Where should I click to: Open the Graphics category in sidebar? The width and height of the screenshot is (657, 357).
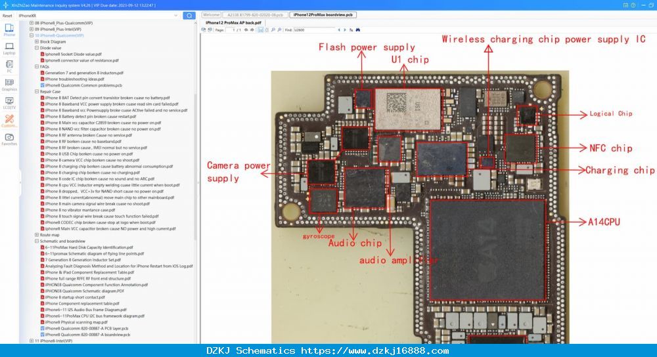(9, 85)
